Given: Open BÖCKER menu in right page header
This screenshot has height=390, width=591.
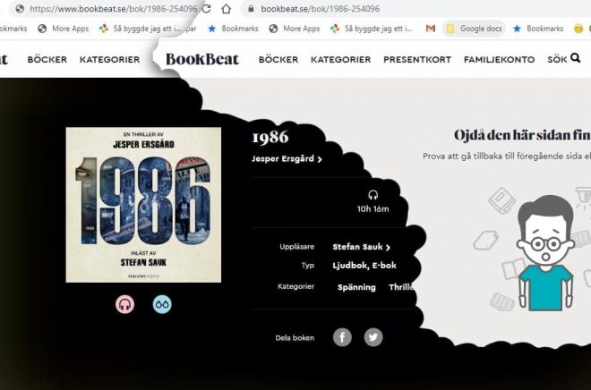Looking at the screenshot, I should pos(278,59).
